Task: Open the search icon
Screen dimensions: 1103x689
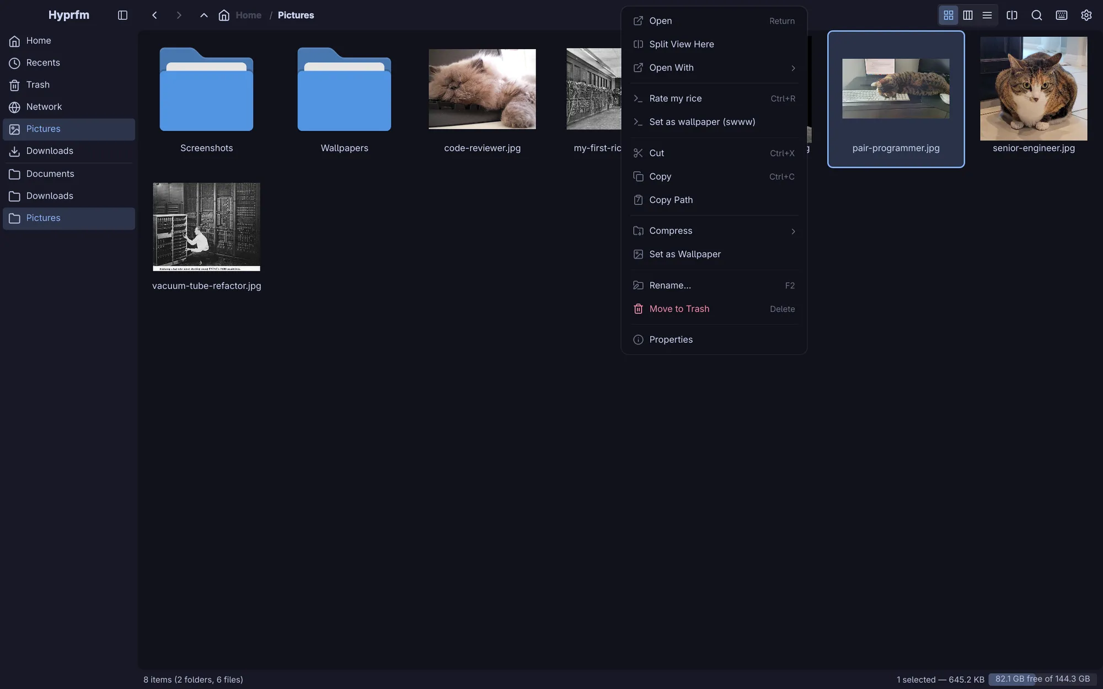Action: click(x=1036, y=15)
